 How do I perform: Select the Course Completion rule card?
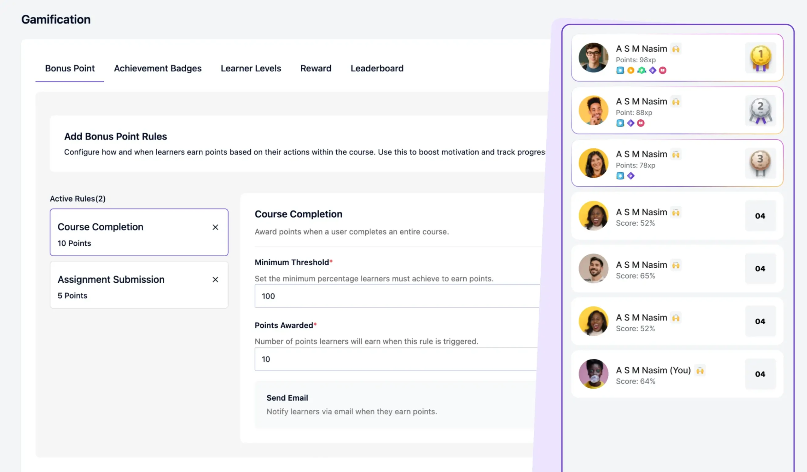(128, 233)
